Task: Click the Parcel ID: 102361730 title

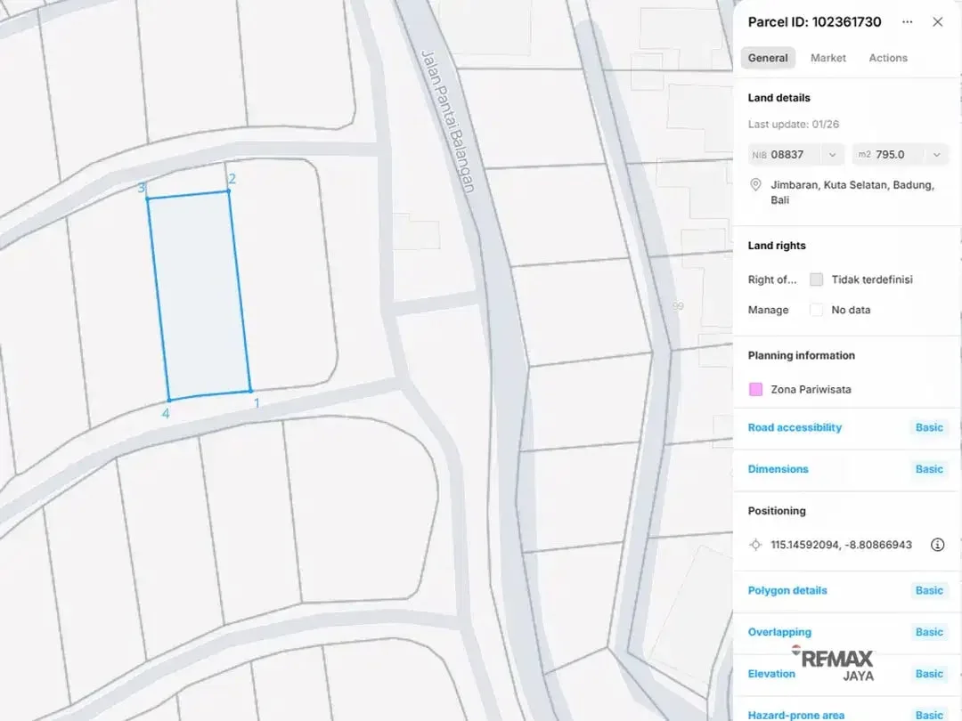Action: tap(814, 22)
